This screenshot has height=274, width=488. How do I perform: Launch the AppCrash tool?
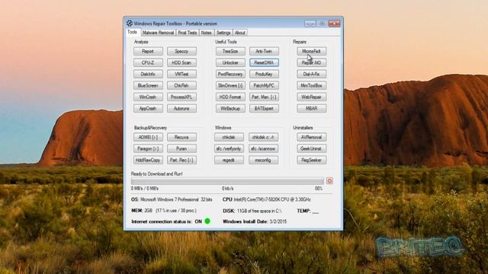[148, 108]
